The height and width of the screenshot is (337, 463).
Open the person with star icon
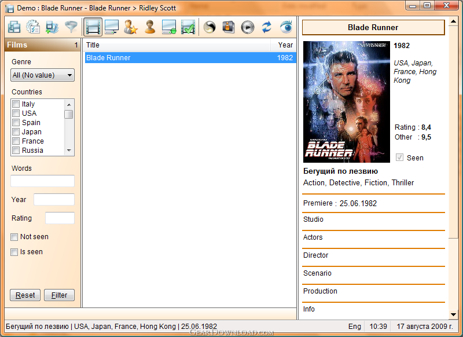[x=131, y=27]
